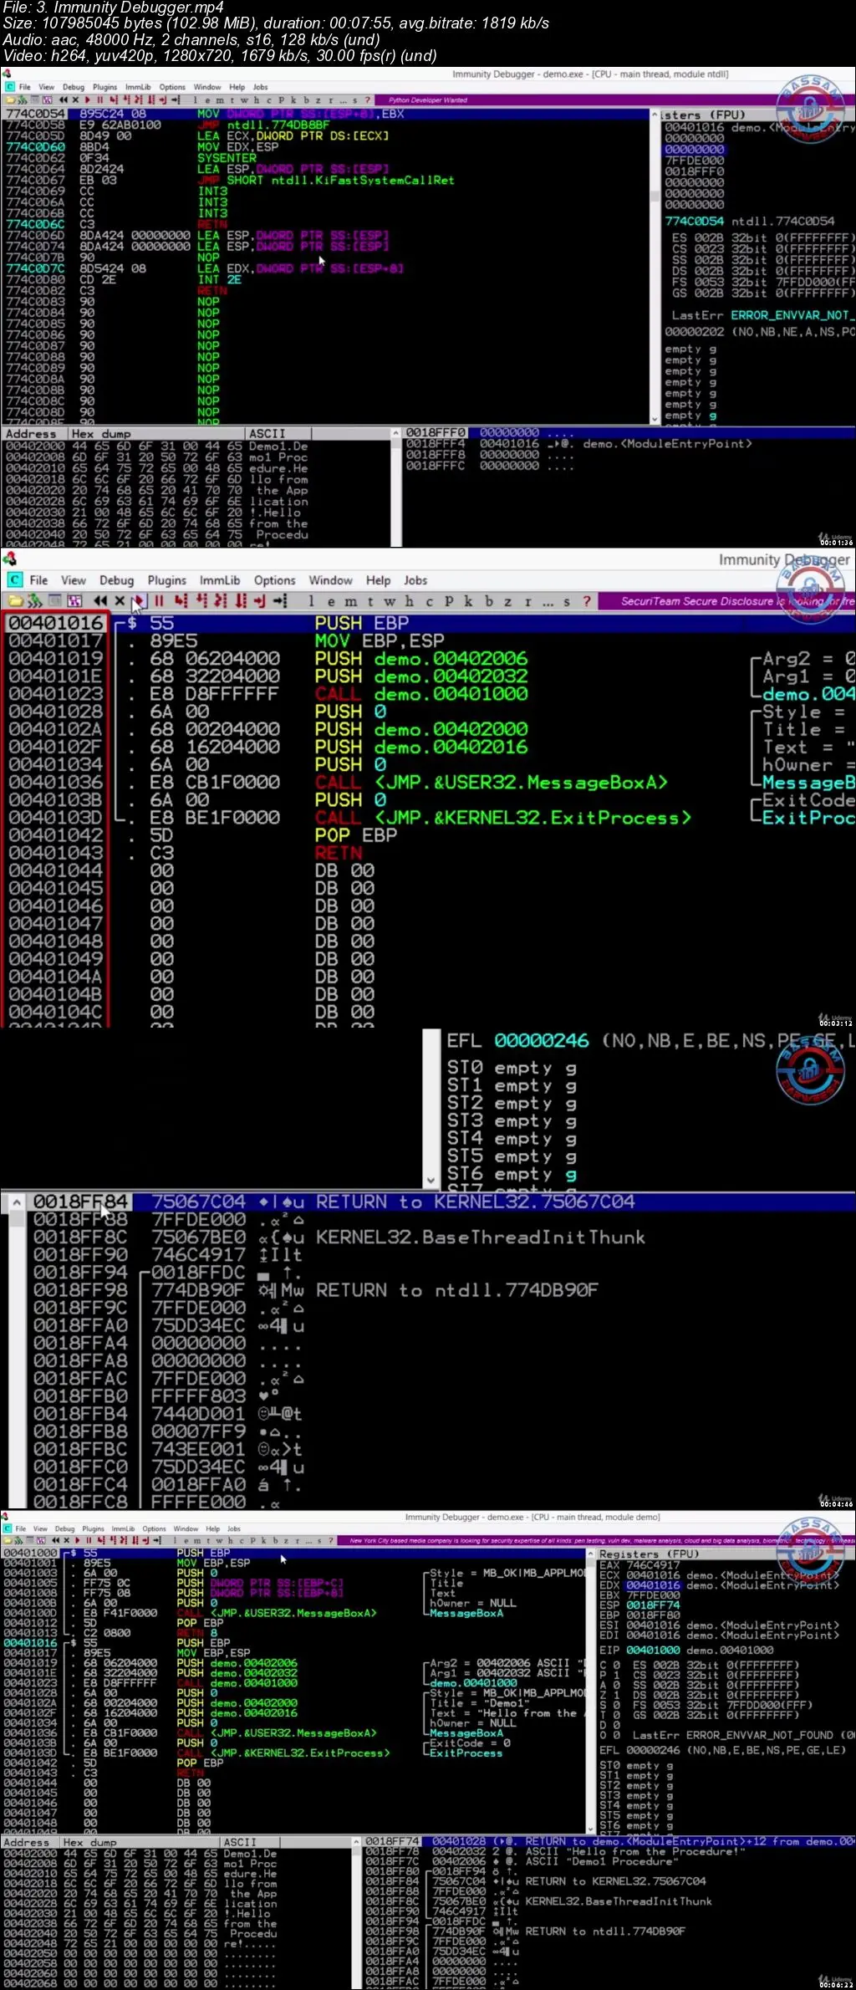Image resolution: width=856 pixels, height=1990 pixels.
Task: Click the Pause execution icon in SecuriTeam-banner toolbar
Action: point(159,600)
